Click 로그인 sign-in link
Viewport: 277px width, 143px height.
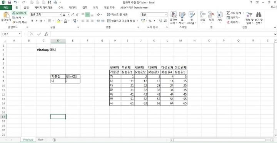coord(274,7)
